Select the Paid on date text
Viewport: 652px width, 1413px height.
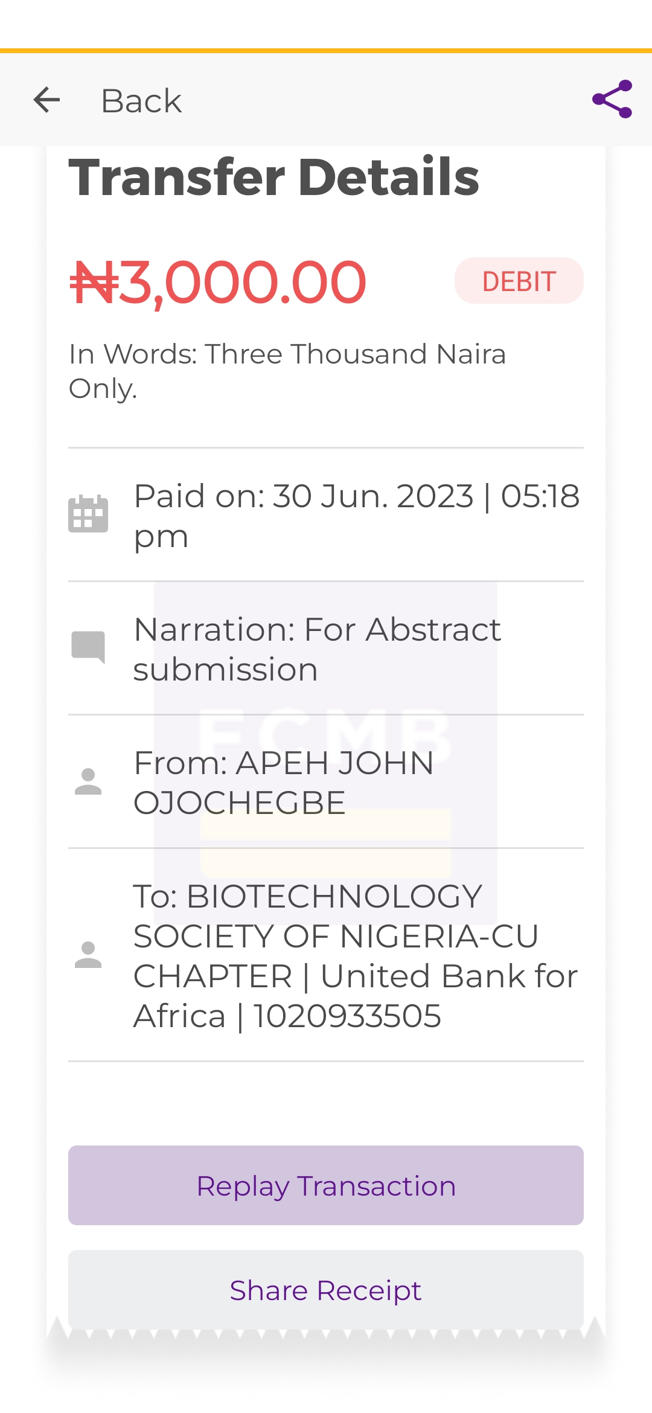click(356, 516)
